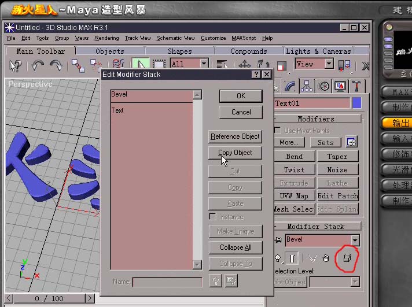Click the stack list scroll down arrow
The width and height of the screenshot is (412, 307).
197,264
